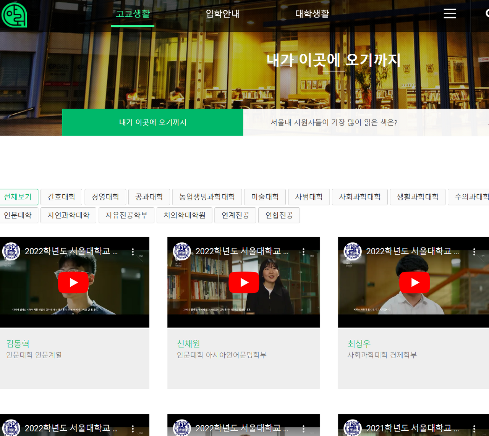Click the 내가 이곳에 오기까지 banner heading
This screenshot has width=489, height=436.
(334, 60)
